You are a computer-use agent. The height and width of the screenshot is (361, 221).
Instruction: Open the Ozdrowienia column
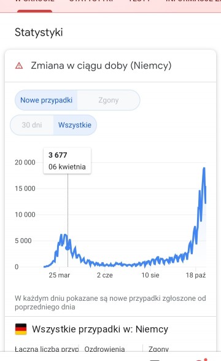pyautogui.click(x=104, y=349)
